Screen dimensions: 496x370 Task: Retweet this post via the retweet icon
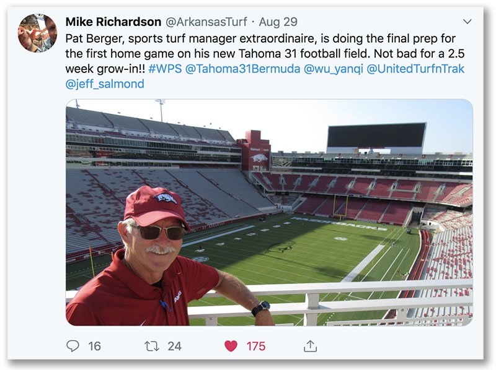click(152, 346)
